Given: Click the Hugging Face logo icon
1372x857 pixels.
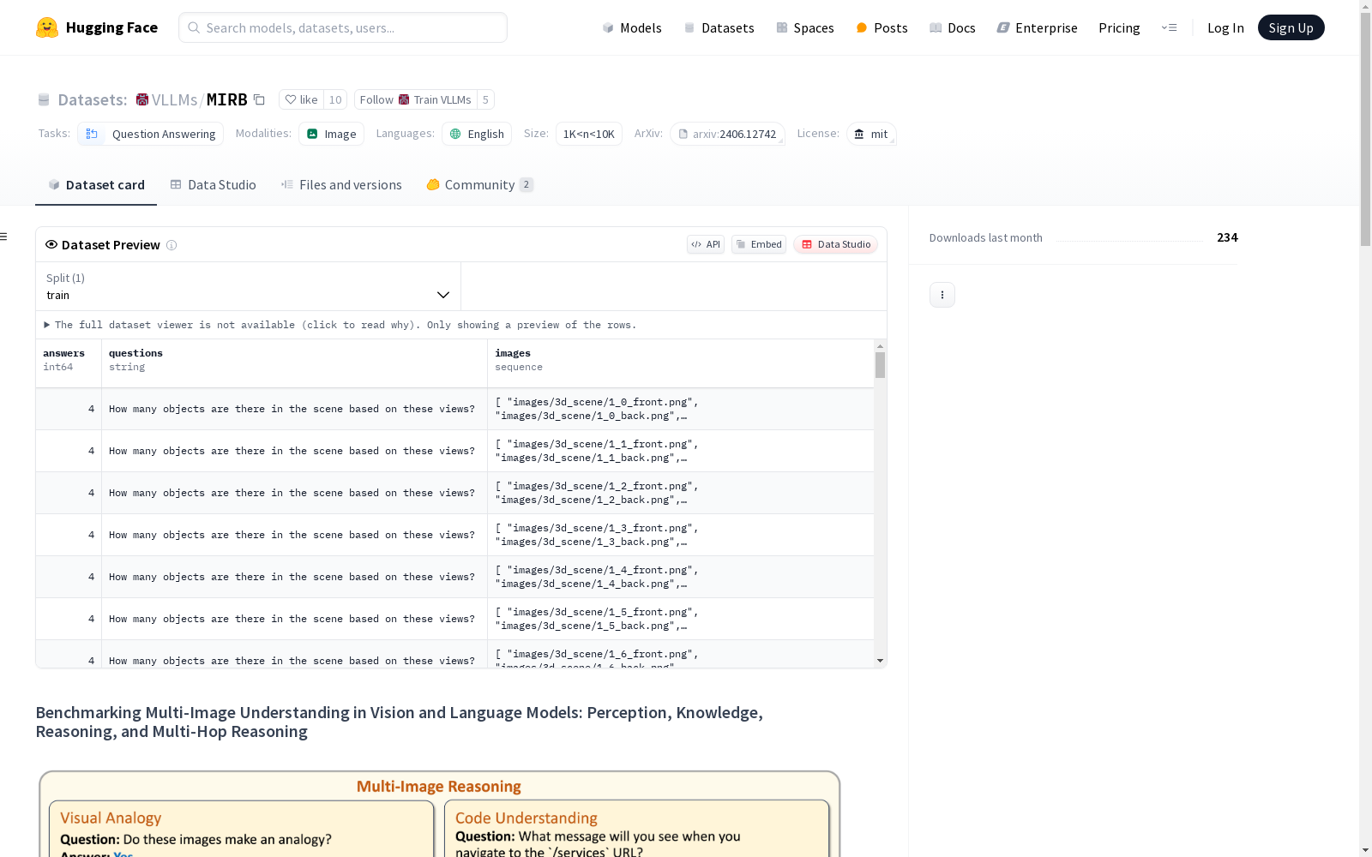Looking at the screenshot, I should [x=47, y=27].
